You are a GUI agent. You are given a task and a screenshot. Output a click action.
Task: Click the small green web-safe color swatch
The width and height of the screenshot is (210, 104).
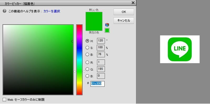107,30
